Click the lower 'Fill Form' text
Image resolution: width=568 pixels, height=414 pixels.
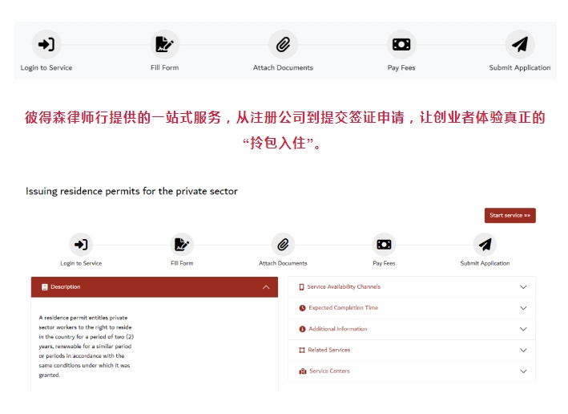pos(182,263)
